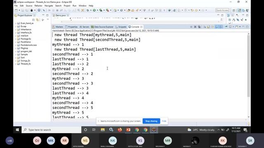Screen dimensions: 264x148
Task: Click the Windows Start button
Action: point(17,130)
